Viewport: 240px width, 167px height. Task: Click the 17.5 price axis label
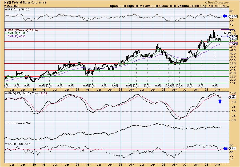point(232,83)
